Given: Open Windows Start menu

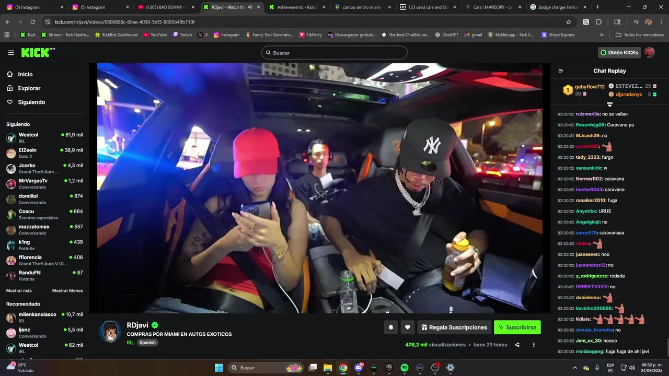Looking at the screenshot, I should pos(219,368).
